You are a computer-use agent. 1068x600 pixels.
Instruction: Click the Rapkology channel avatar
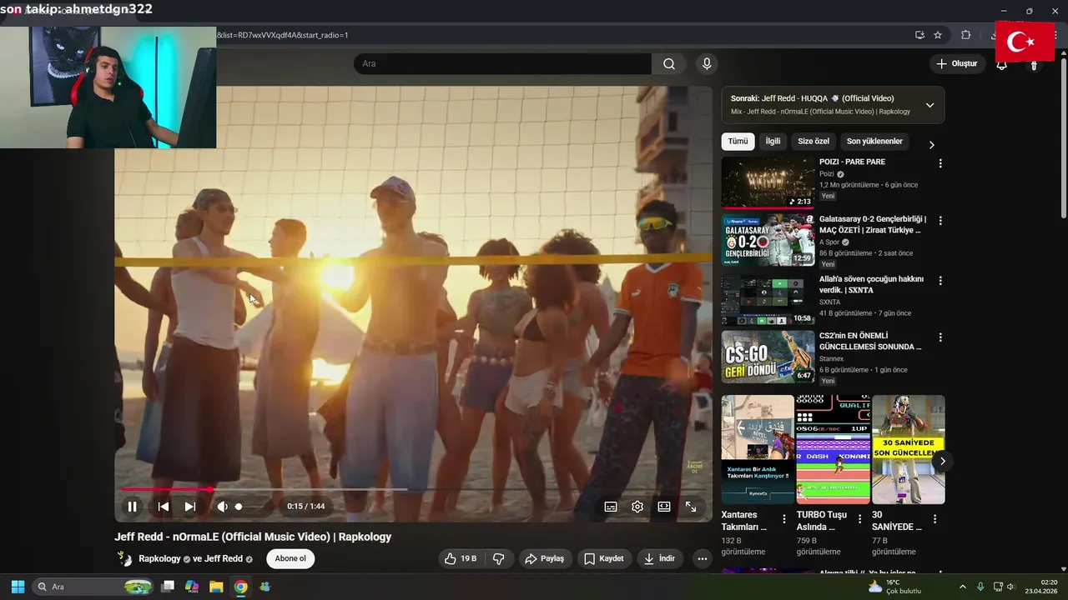124,558
